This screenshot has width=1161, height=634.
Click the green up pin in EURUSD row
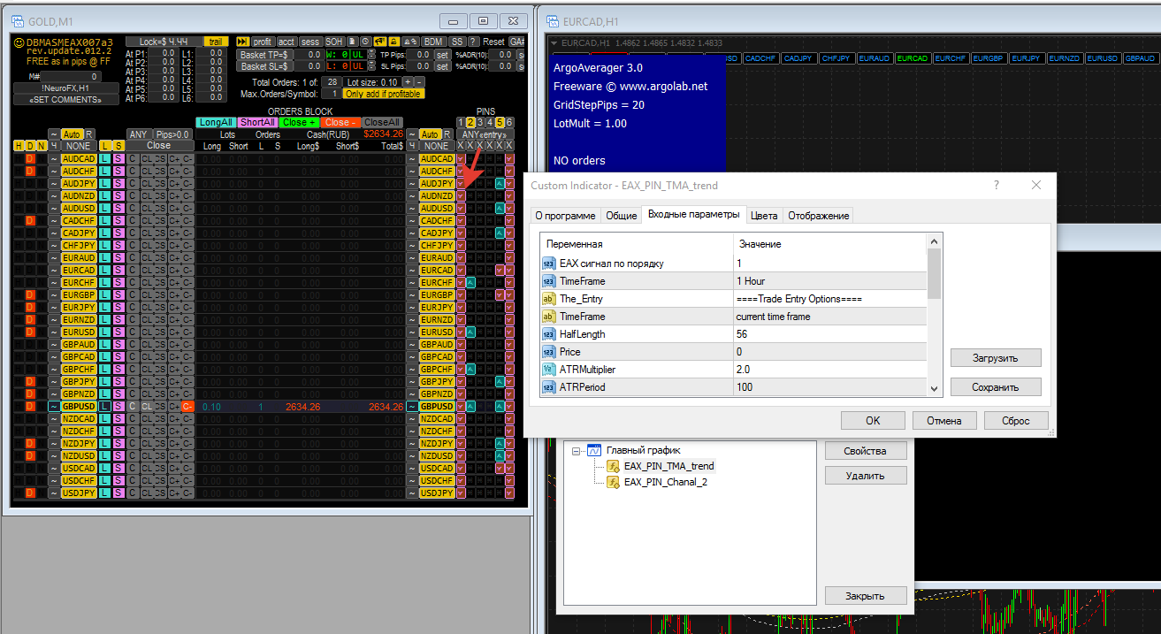471,332
